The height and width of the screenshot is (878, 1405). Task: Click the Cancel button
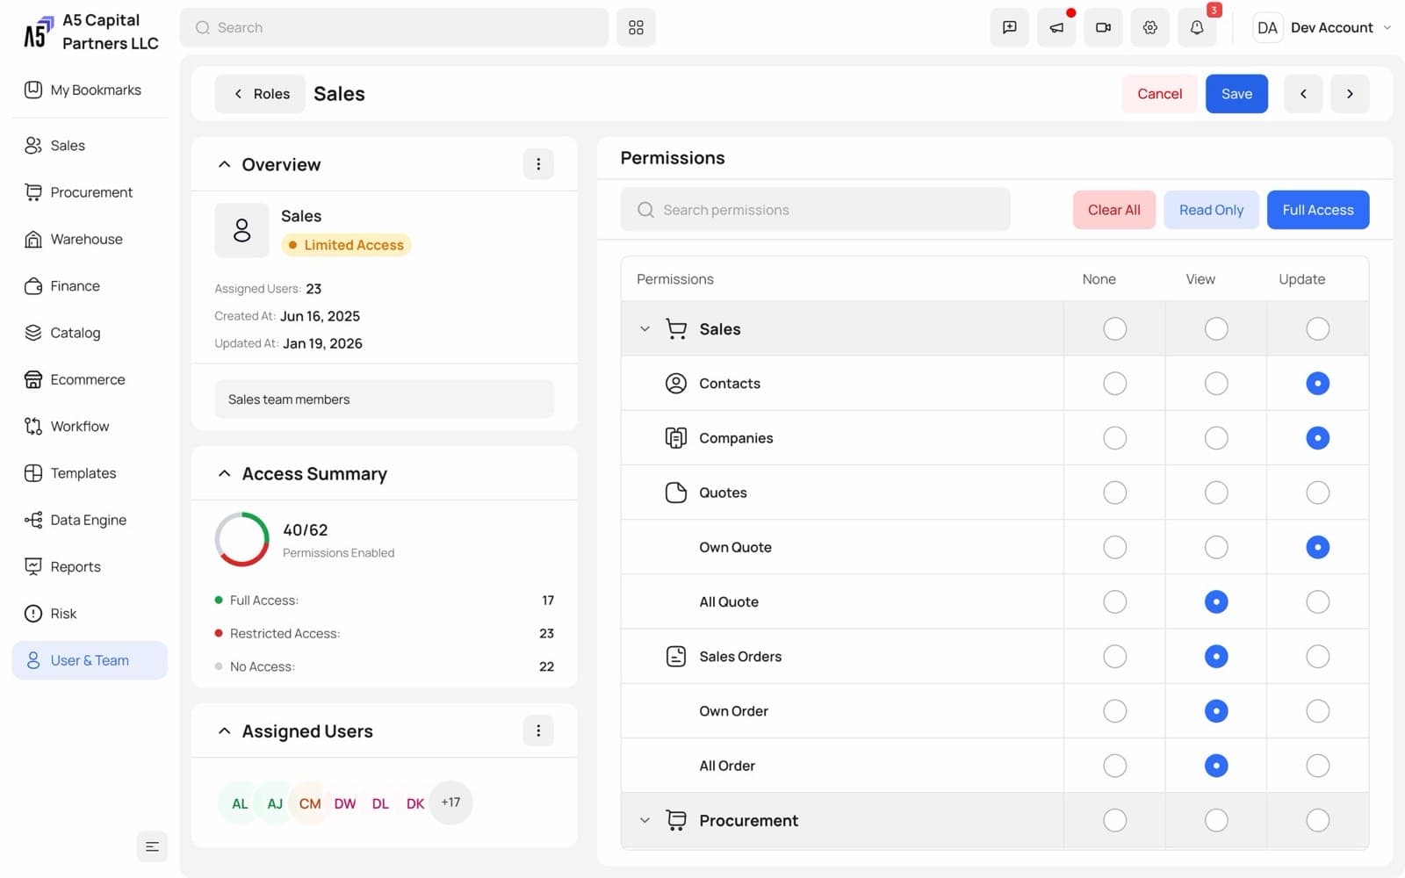click(1159, 94)
